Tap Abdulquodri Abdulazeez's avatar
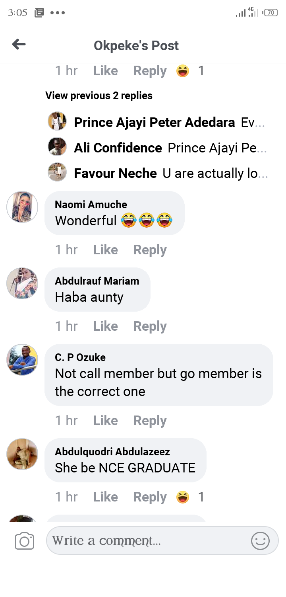Image resolution: width=286 pixels, height=597 pixels. click(22, 454)
